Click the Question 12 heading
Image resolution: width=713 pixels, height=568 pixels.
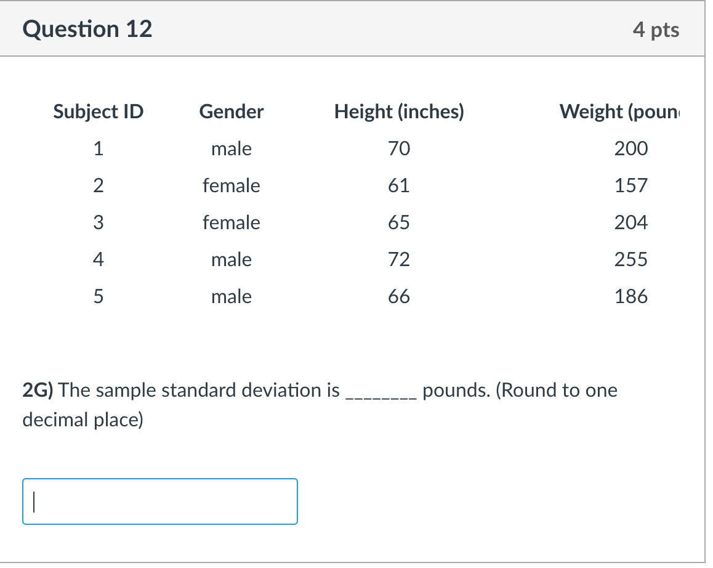tap(87, 29)
